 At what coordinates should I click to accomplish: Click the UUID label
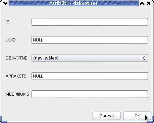point(11,40)
